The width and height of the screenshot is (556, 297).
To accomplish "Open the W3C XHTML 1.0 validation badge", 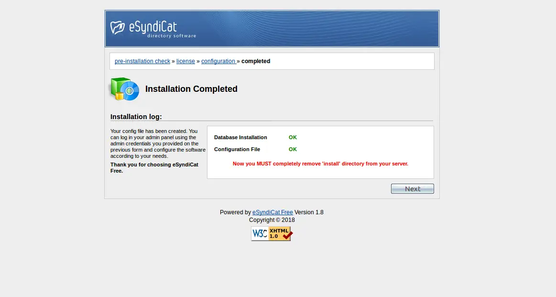I will [x=272, y=233].
